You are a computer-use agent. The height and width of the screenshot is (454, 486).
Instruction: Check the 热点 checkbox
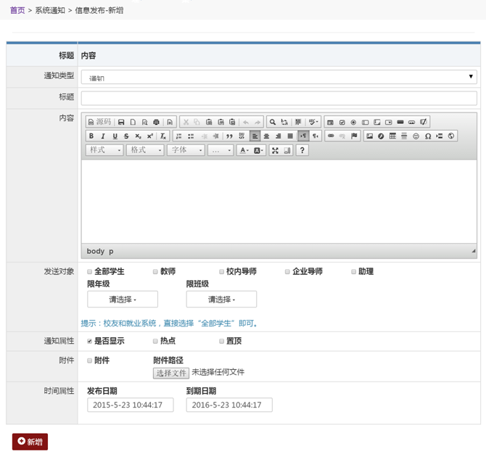tap(155, 341)
